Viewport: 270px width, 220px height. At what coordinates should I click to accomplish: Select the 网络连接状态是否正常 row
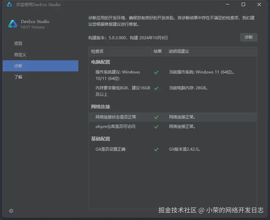coord(173,117)
